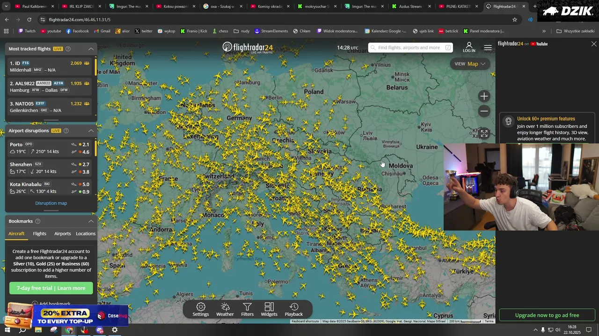The image size is (599, 336).
Task: Switch to Flights bookmarks tab
Action: click(39, 233)
